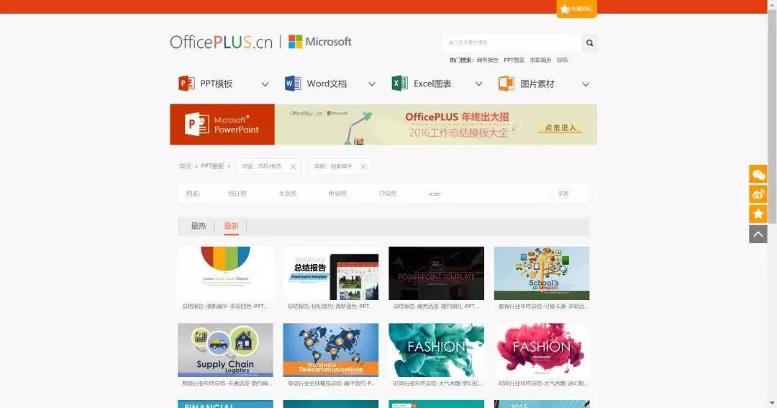Click the back-to-top arrow icon
777x408 pixels.
[758, 233]
